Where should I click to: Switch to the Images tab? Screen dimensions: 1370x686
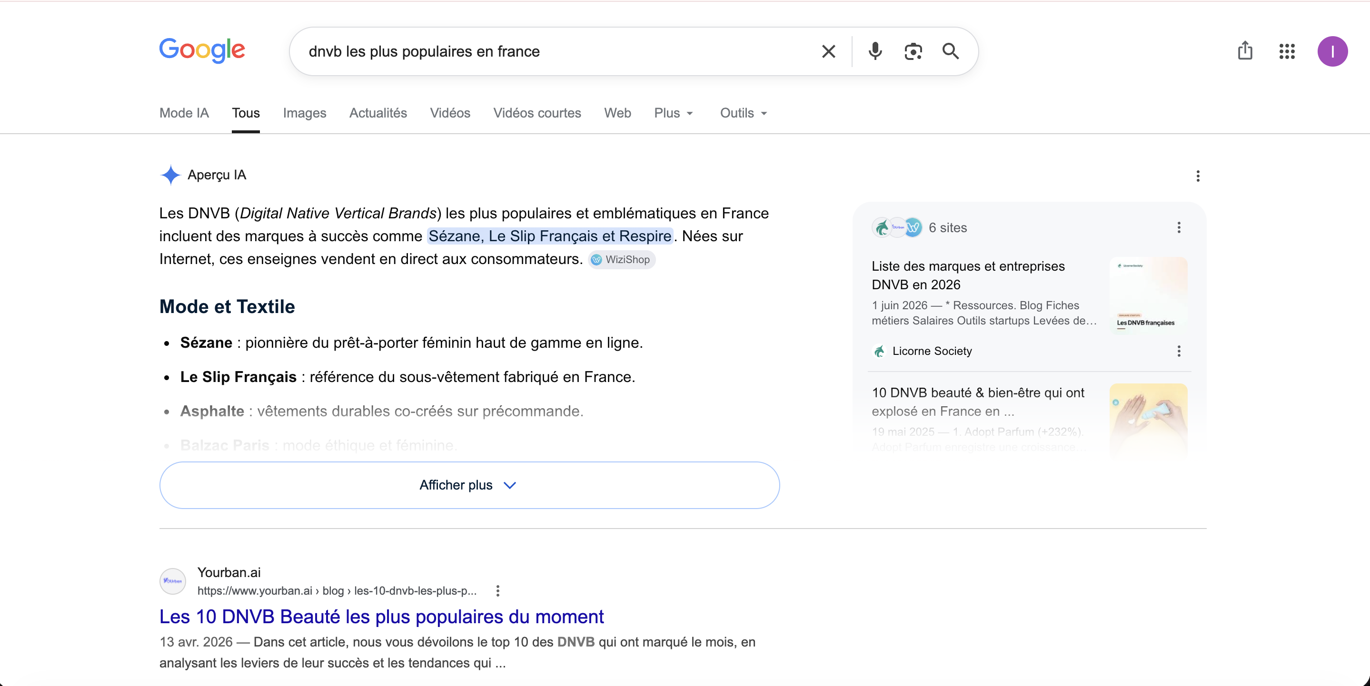click(x=304, y=113)
